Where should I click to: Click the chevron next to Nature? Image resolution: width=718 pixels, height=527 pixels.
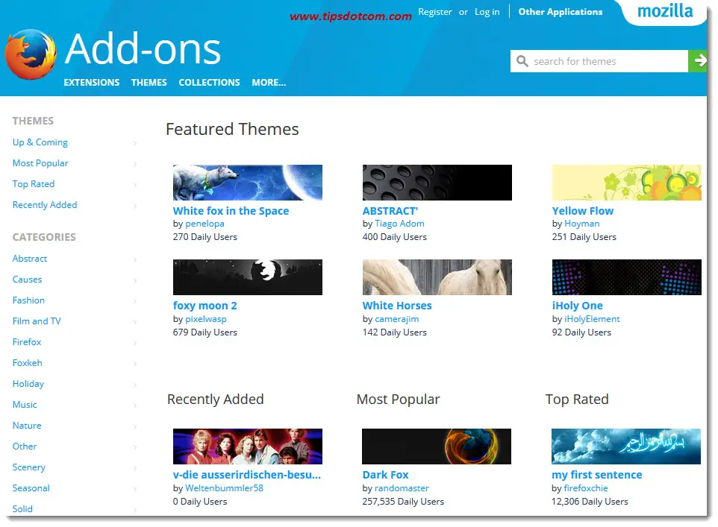pos(135,426)
